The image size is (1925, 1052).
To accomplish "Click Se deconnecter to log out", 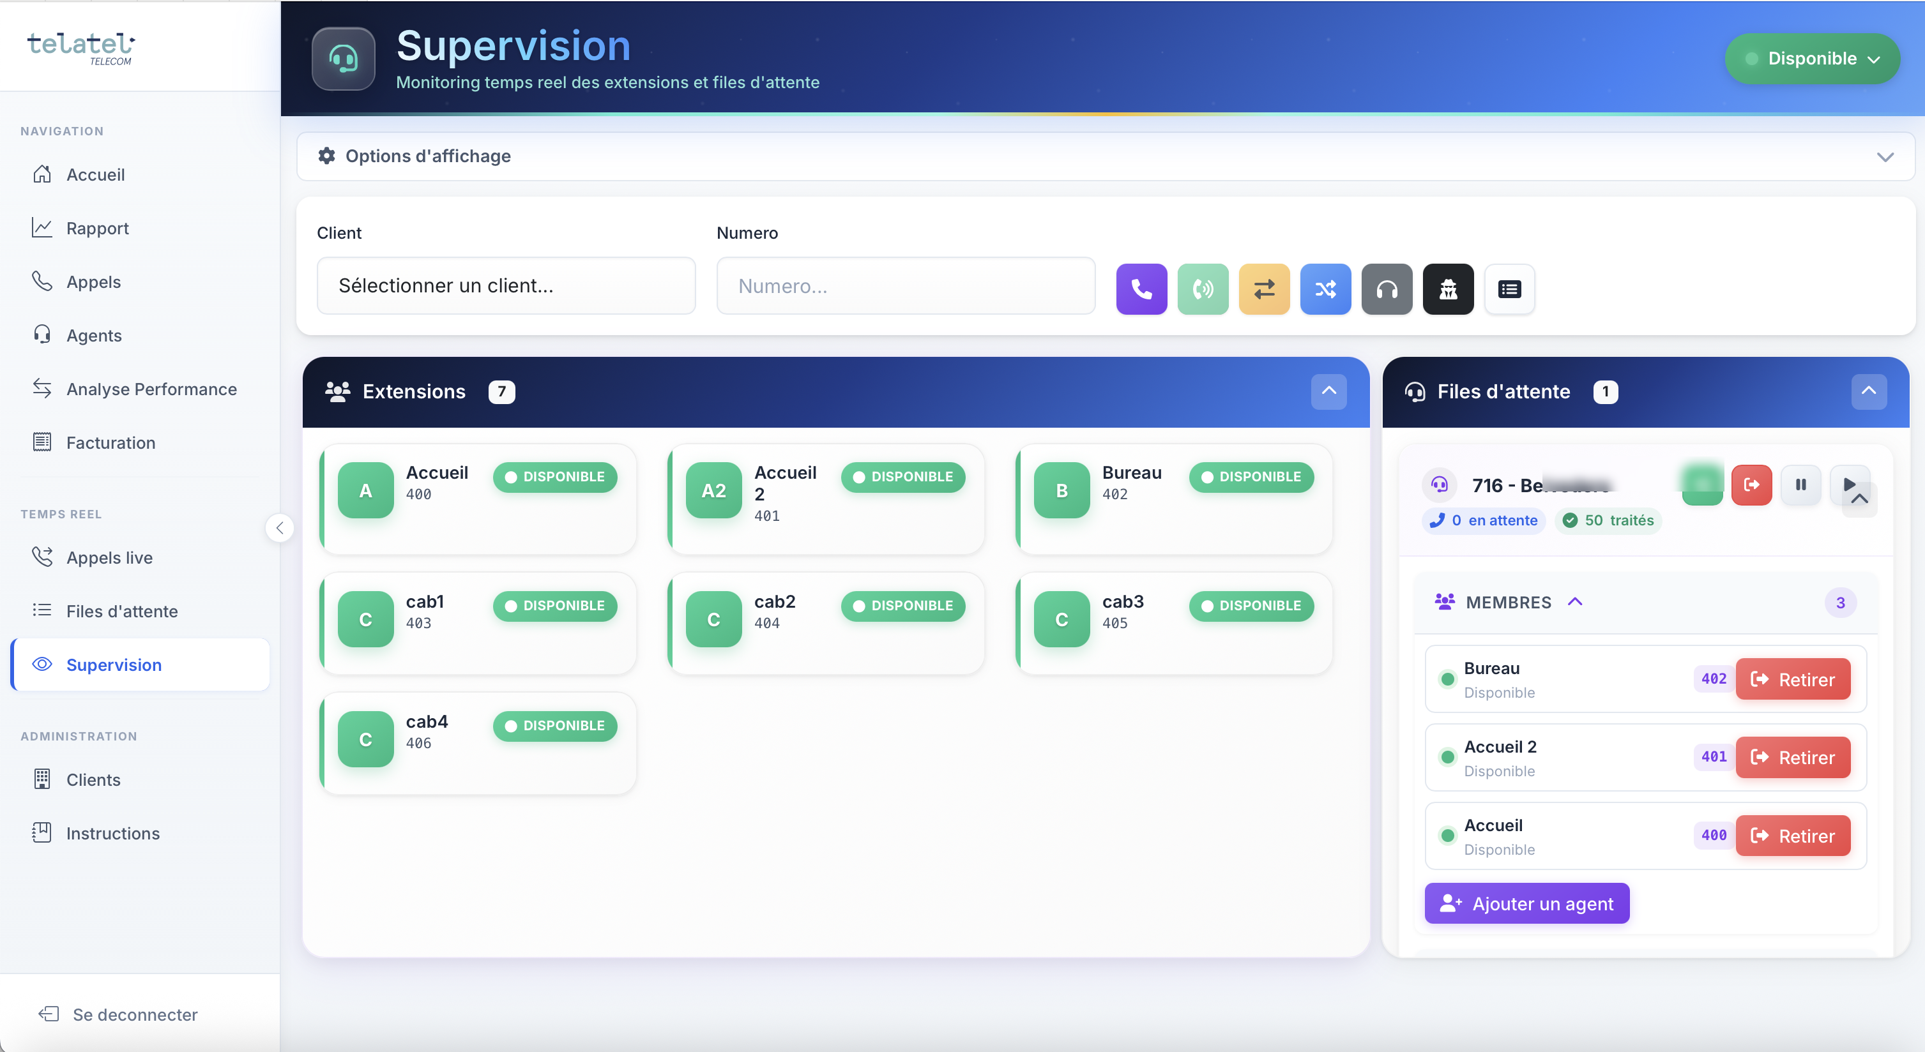I will coord(118,1014).
